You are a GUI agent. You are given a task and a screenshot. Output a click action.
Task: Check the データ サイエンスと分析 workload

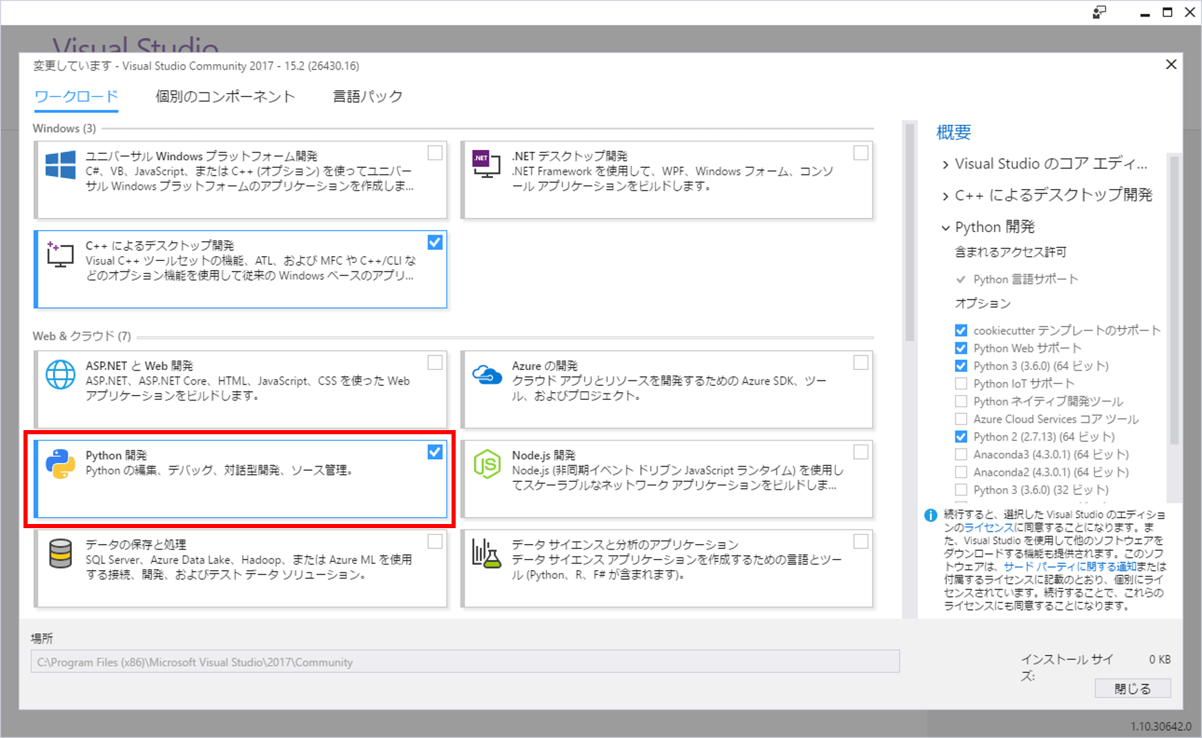(861, 541)
